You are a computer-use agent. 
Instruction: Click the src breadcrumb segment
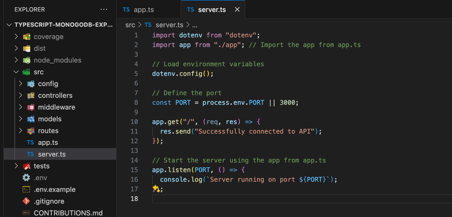click(130, 25)
